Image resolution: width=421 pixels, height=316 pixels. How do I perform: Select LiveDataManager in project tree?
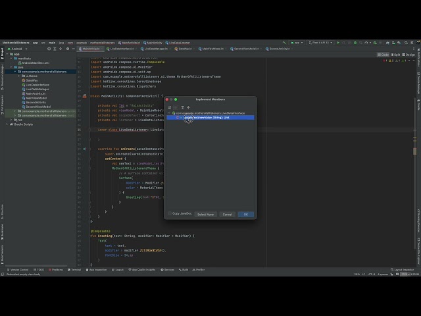coord(36,90)
